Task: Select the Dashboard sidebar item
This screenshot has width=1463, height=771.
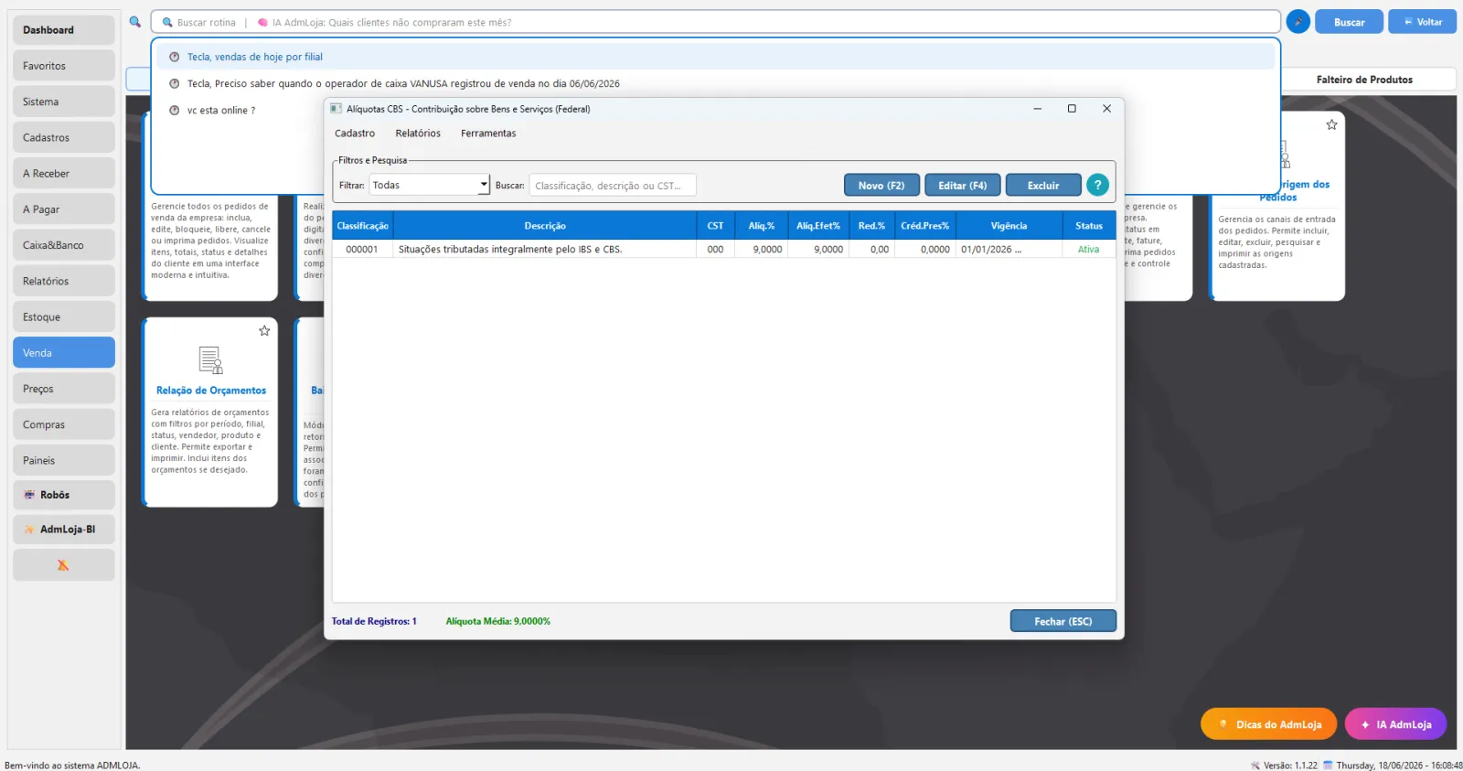Action: point(63,30)
